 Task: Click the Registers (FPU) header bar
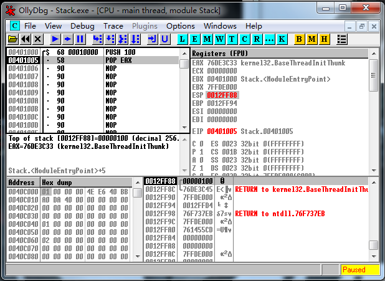(x=280, y=54)
